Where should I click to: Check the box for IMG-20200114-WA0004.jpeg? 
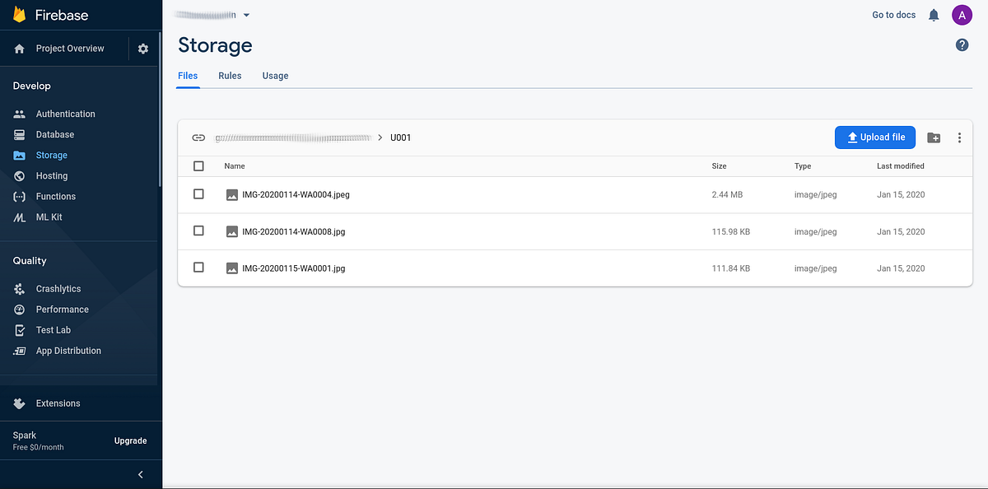pyautogui.click(x=198, y=194)
